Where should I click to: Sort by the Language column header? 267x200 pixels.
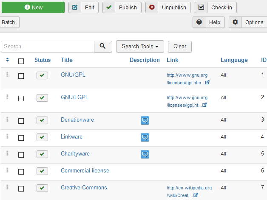tap(234, 60)
